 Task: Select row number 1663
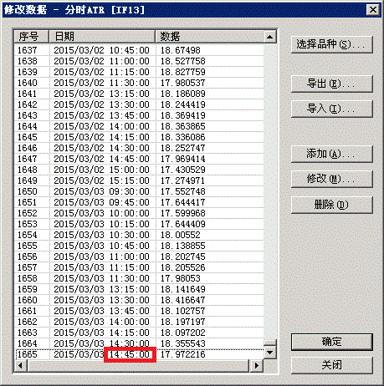[x=28, y=333]
